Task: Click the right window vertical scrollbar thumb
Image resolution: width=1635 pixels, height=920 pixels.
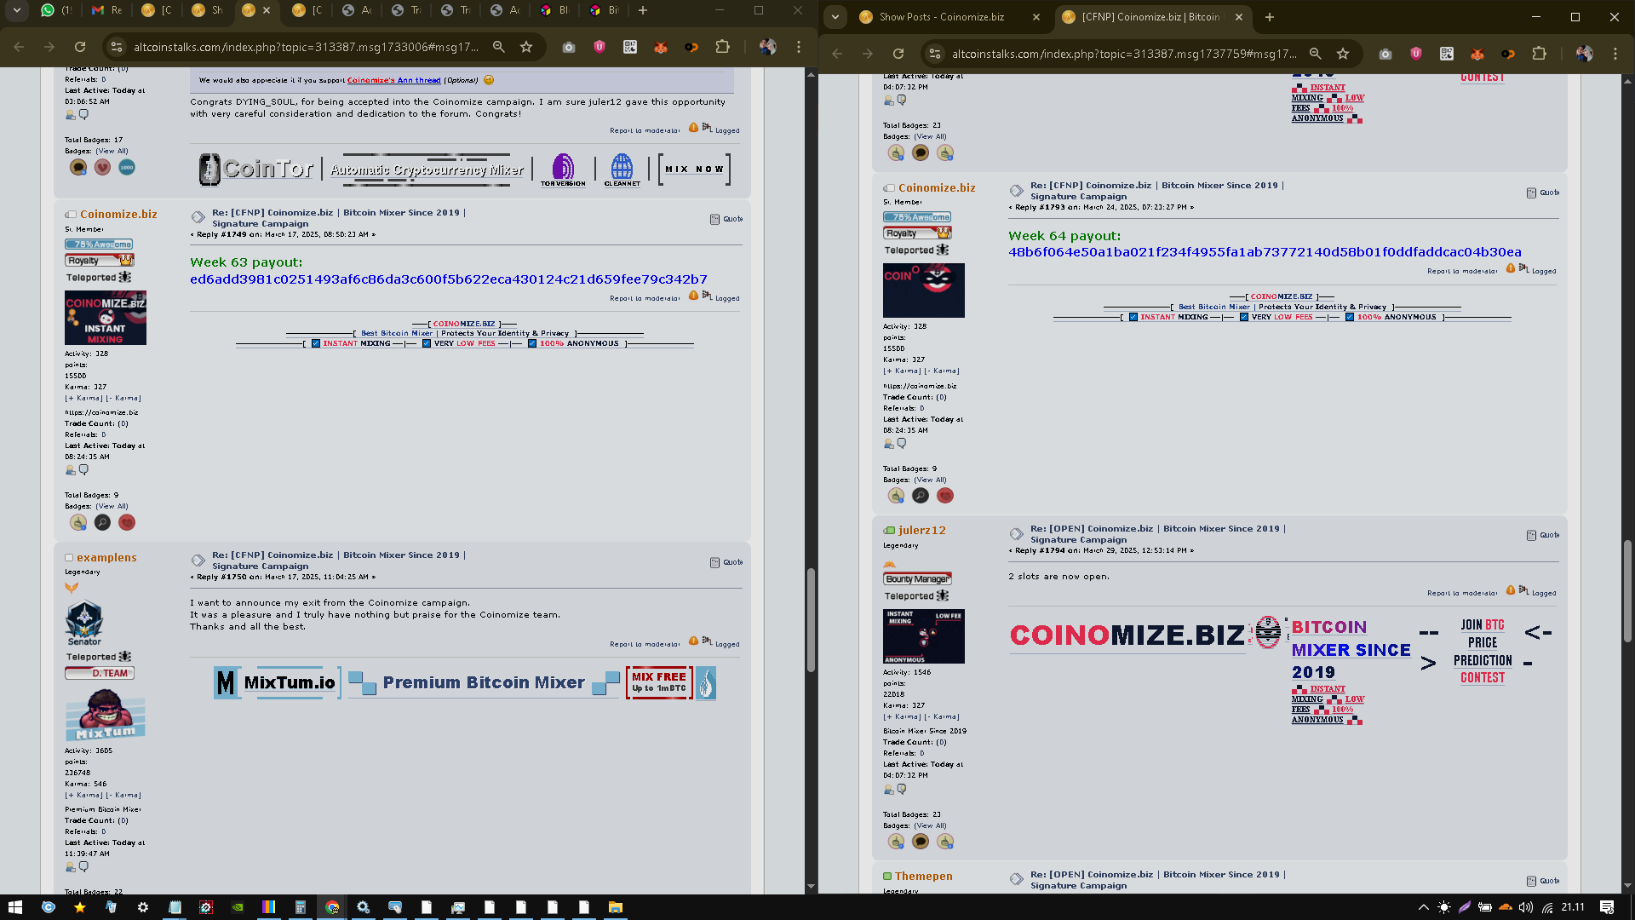Action: [1627, 591]
